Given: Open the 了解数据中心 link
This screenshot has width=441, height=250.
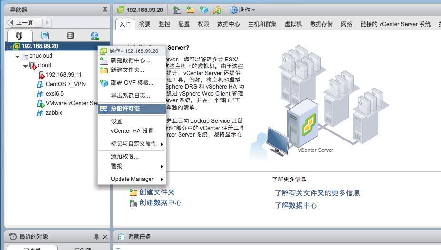Looking at the screenshot, I should point(296,205).
